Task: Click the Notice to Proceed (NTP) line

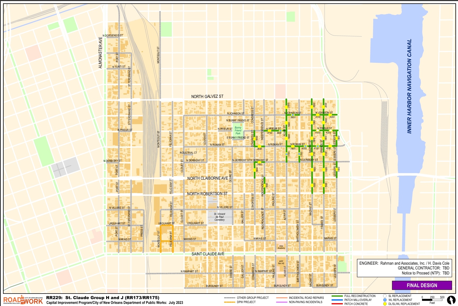Action: click(425, 273)
